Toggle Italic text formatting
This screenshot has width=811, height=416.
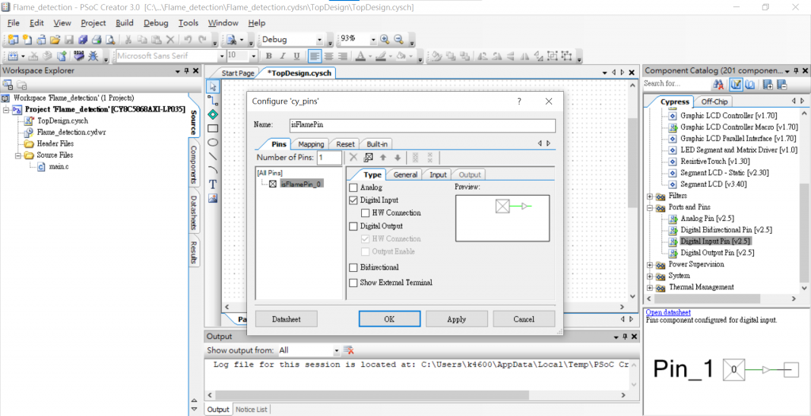(x=283, y=56)
